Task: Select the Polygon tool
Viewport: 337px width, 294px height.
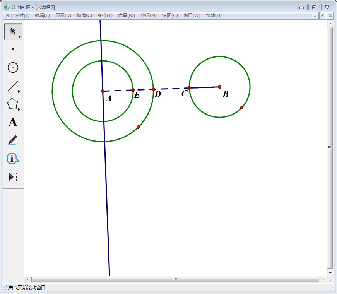Action: pyautogui.click(x=13, y=104)
